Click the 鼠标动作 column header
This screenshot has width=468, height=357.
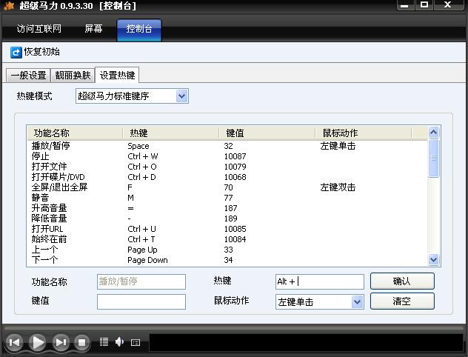click(364, 133)
